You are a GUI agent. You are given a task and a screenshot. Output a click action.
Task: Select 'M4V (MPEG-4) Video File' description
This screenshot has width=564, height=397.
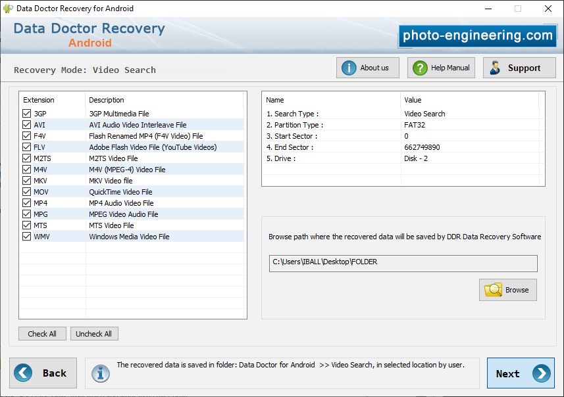[x=127, y=169]
